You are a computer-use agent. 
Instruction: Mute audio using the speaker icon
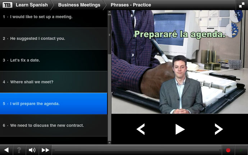[32, 150]
